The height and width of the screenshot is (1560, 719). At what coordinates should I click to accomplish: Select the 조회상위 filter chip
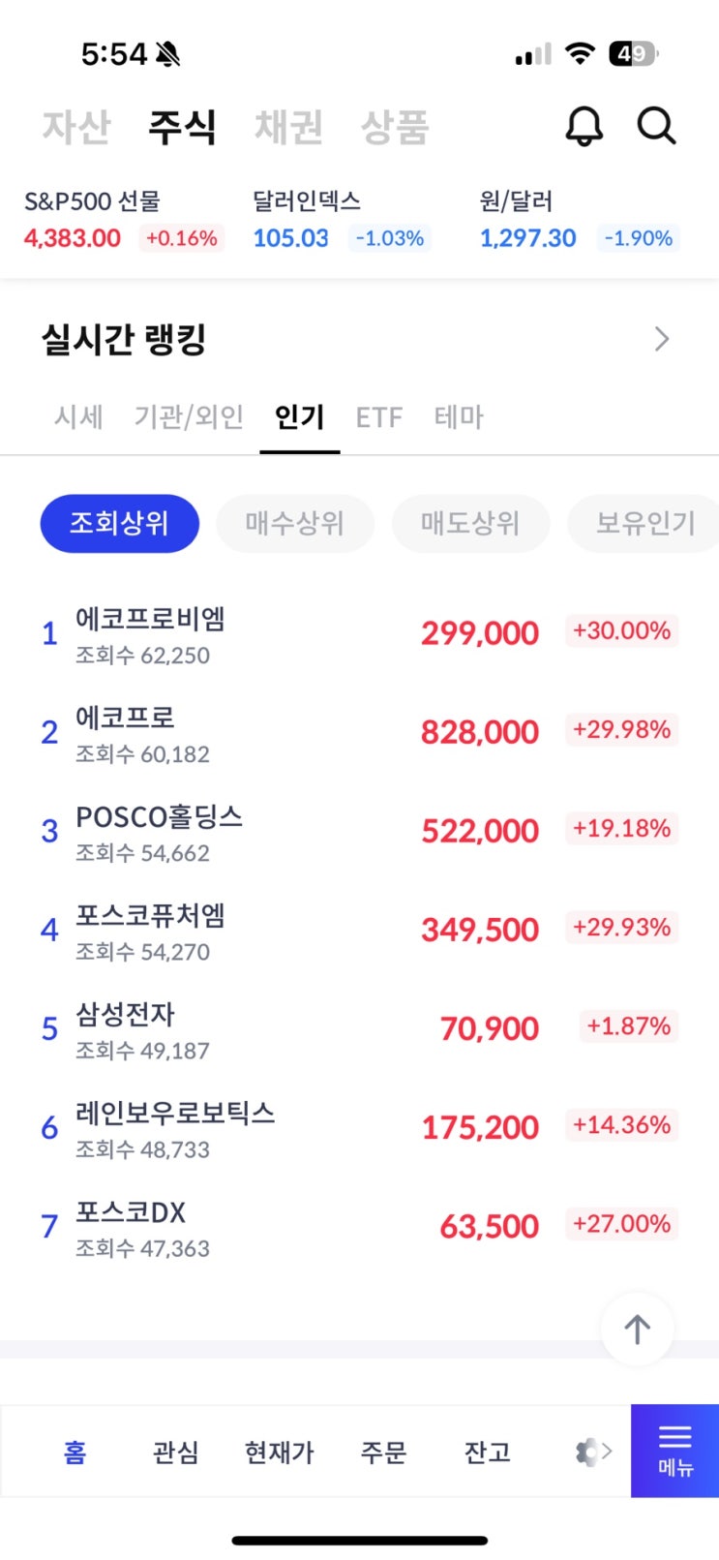[x=120, y=524]
